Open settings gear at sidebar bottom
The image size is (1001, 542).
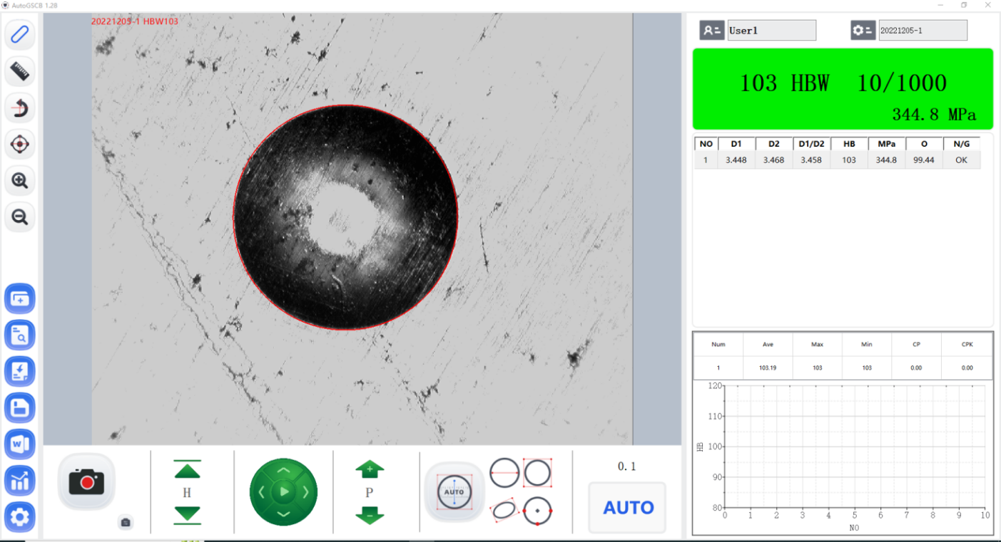pos(20,518)
